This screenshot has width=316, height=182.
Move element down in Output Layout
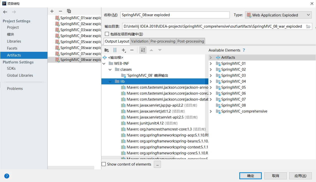tap(160, 50)
